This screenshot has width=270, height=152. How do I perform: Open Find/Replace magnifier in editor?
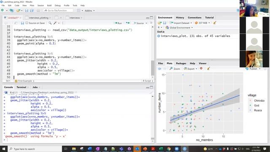click(x=50, y=23)
